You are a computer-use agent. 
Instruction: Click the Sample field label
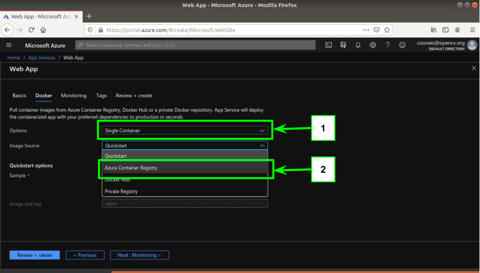18,175
